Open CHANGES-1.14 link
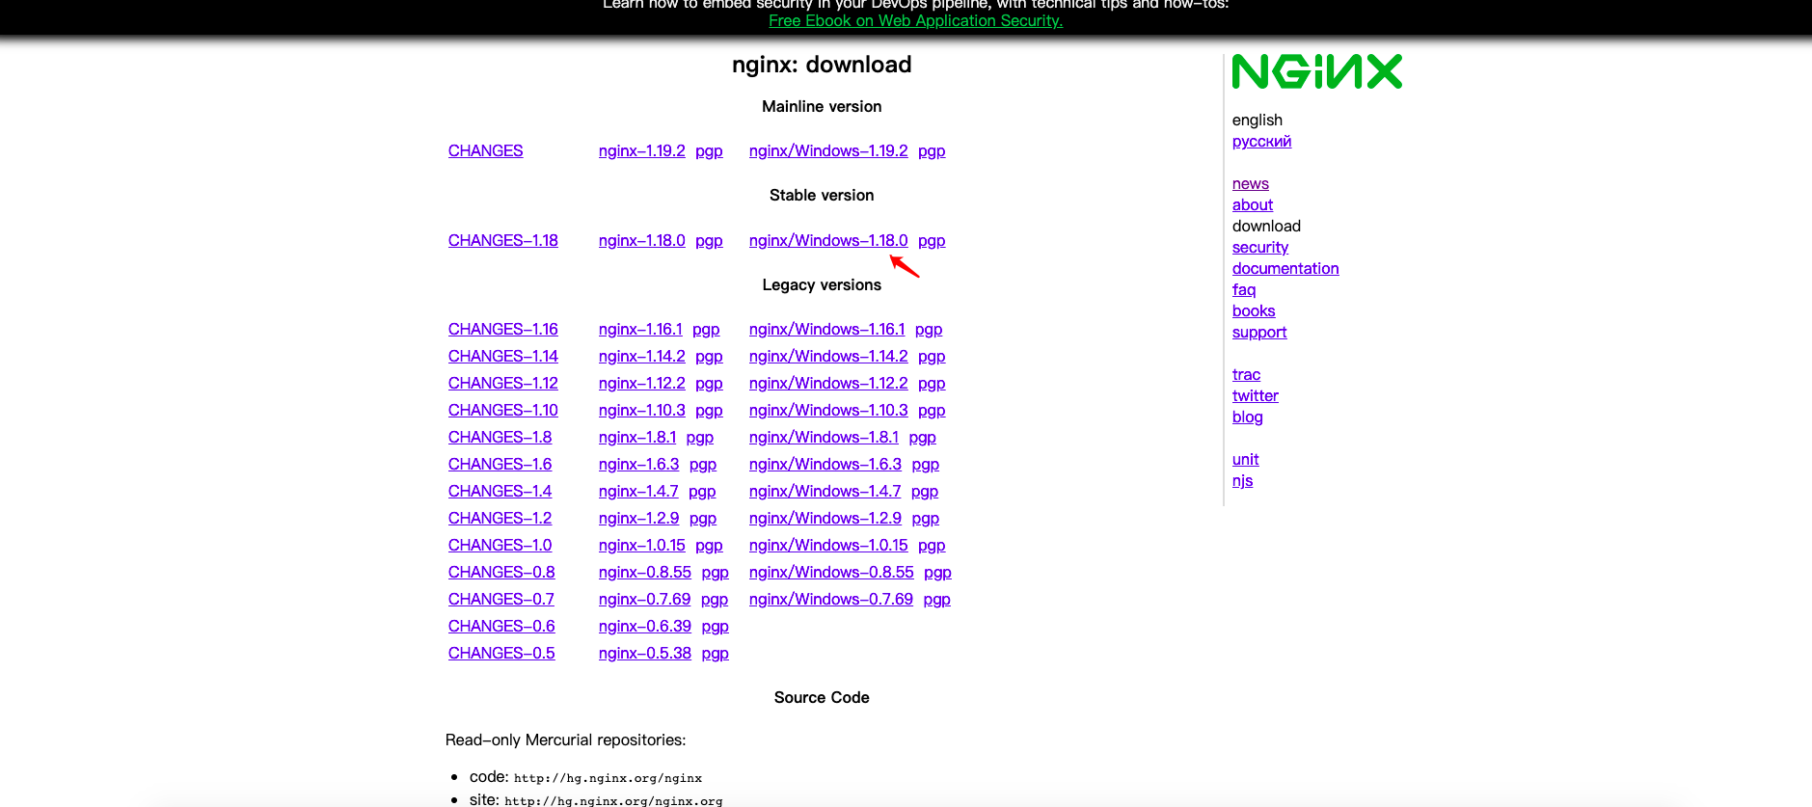 (x=502, y=357)
